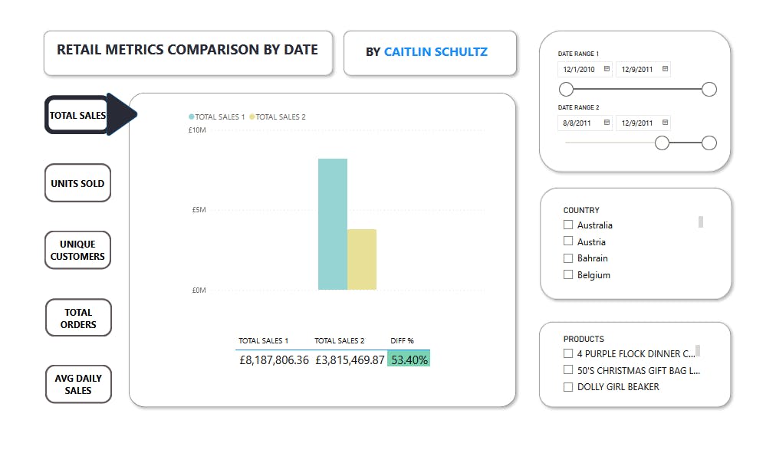Open the calendar icon for Date Range 2 end date
The height and width of the screenshot is (476, 776).
(664, 122)
